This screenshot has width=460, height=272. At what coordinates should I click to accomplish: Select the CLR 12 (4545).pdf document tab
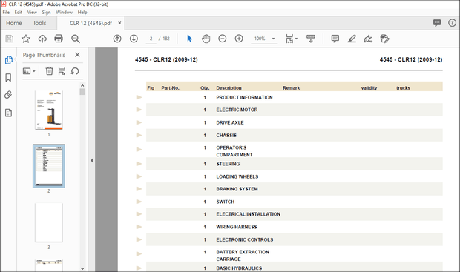coord(91,23)
